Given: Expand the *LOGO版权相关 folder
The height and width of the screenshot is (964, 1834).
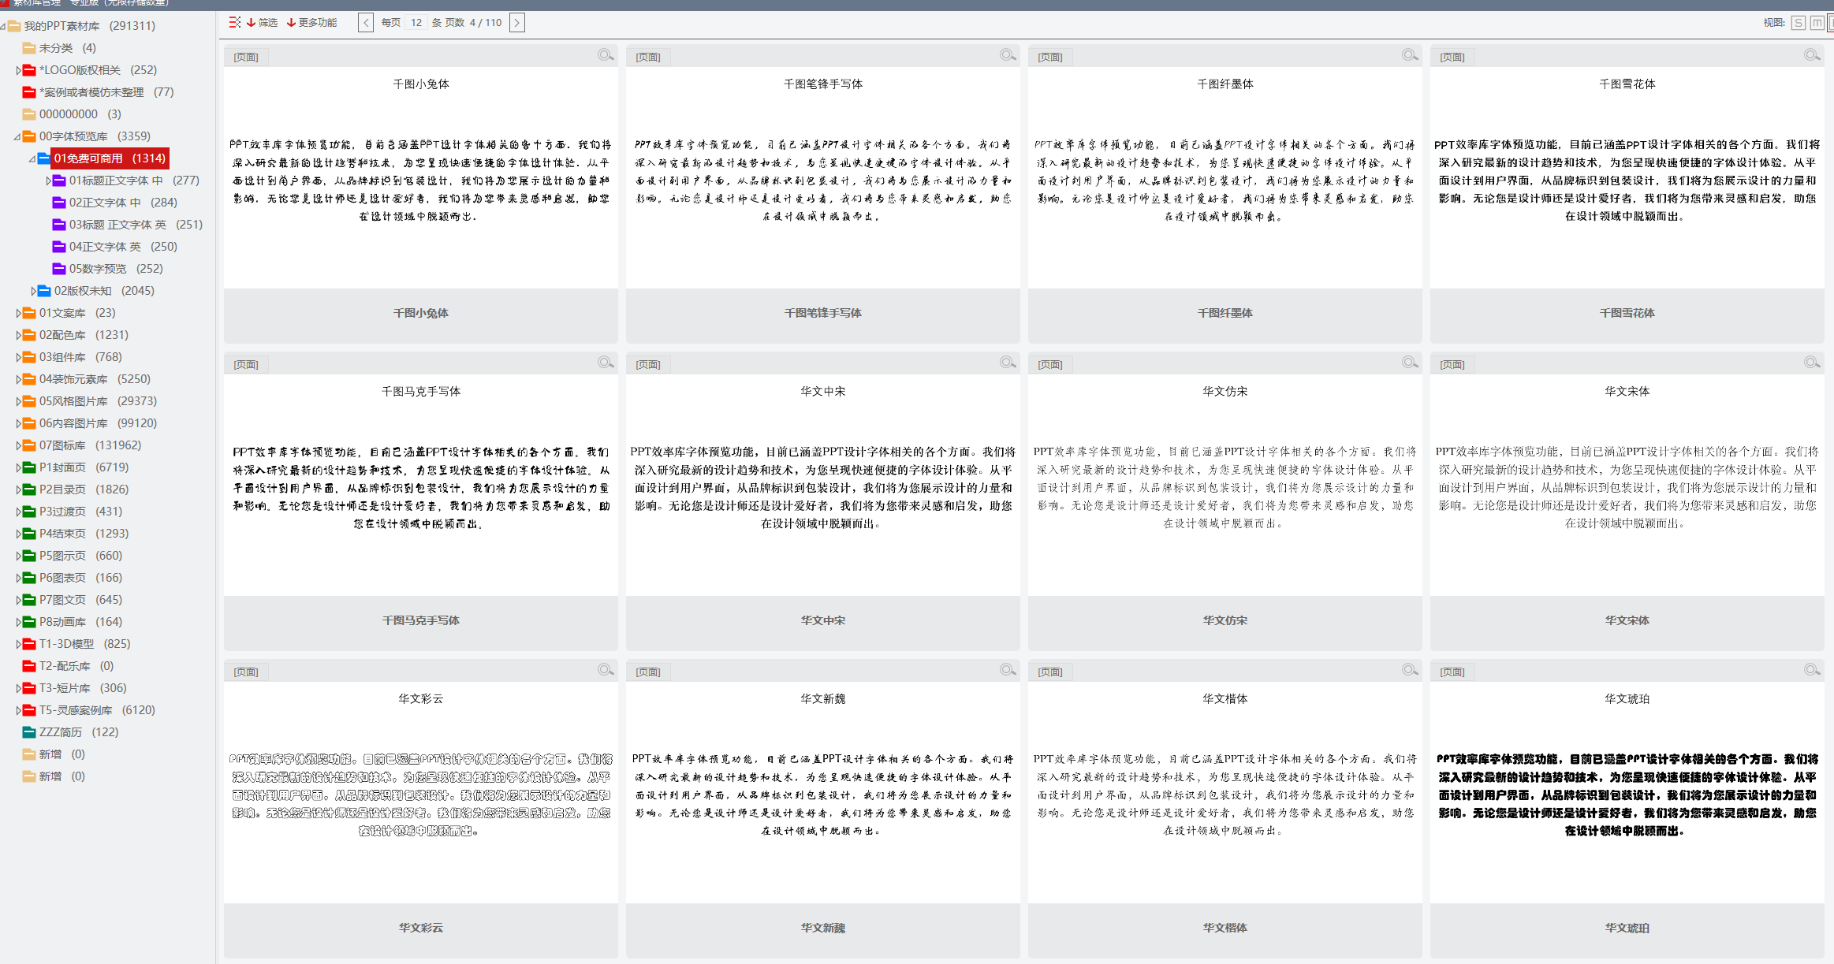Looking at the screenshot, I should pyautogui.click(x=18, y=70).
